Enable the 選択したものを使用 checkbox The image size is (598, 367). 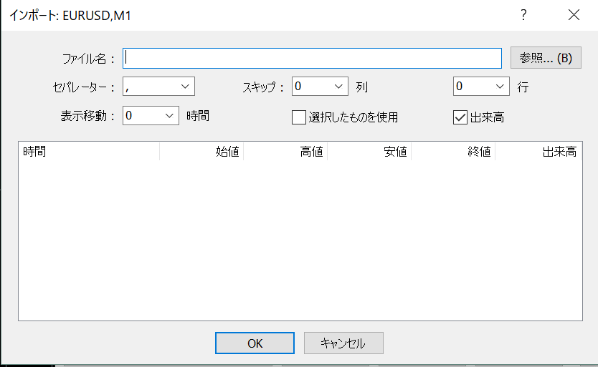coord(298,117)
